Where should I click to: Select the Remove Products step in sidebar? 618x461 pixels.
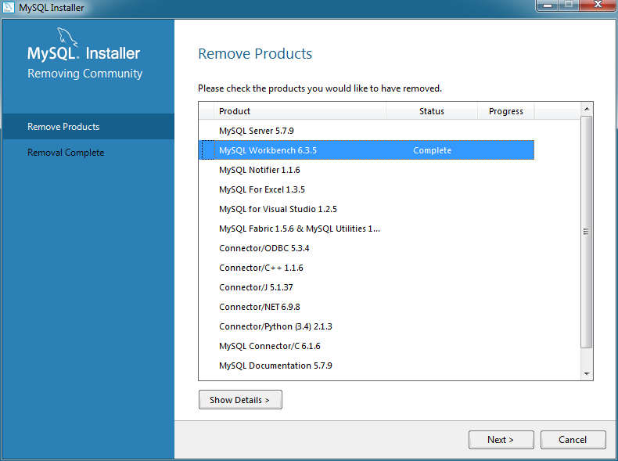(x=88, y=127)
